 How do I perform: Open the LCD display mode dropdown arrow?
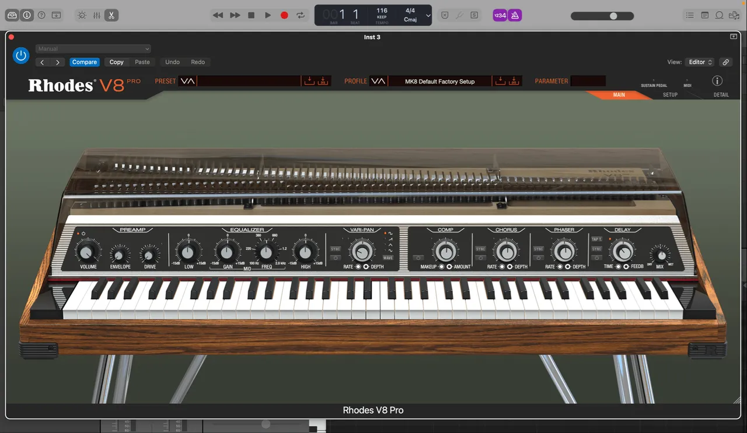[428, 16]
